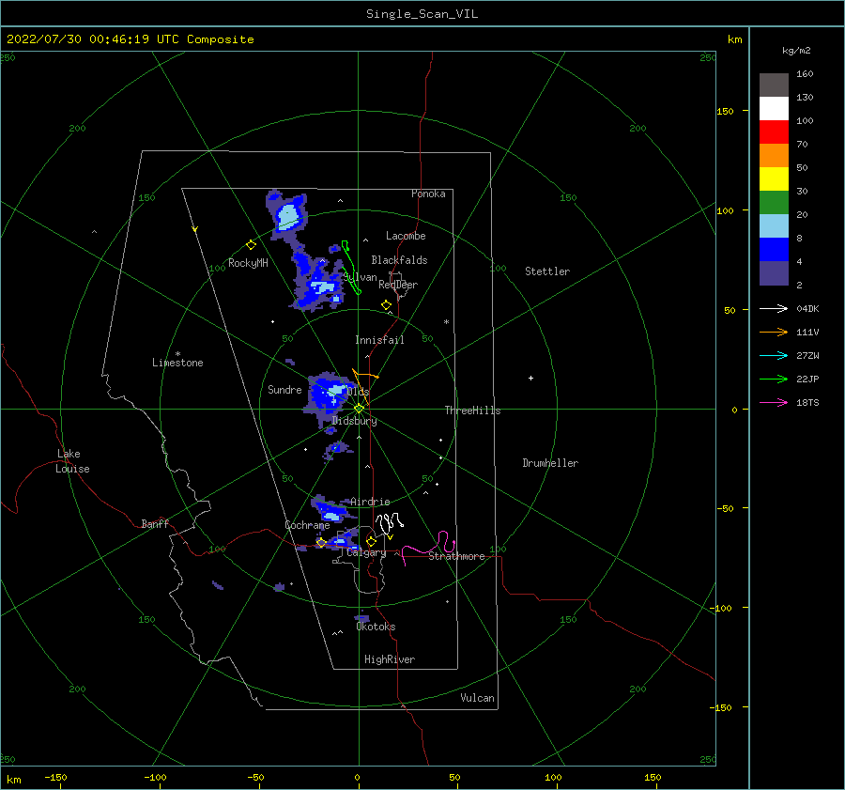Click the 2022/07/30 00:46:19 UTC timestamp

coord(130,39)
